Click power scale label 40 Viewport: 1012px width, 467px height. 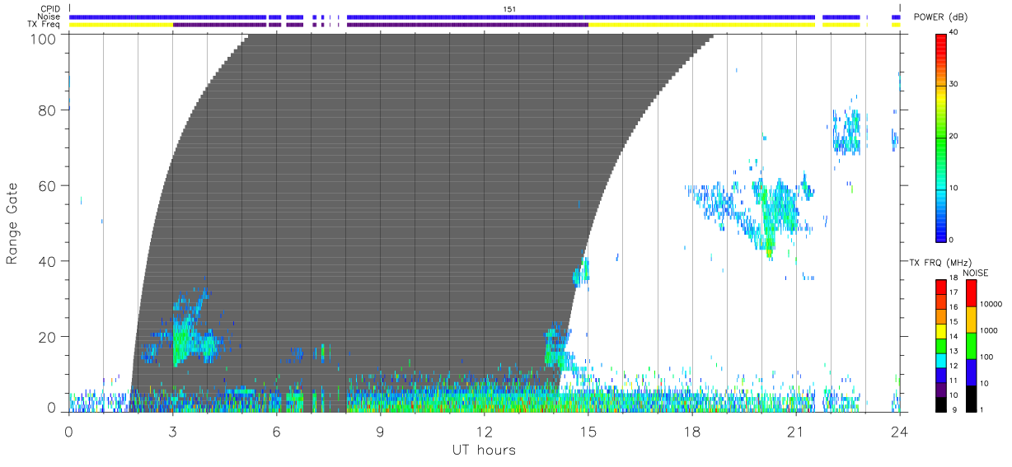pos(954,33)
